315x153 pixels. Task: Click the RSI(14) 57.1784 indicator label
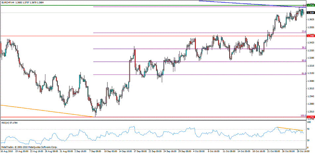click(x=9, y=123)
